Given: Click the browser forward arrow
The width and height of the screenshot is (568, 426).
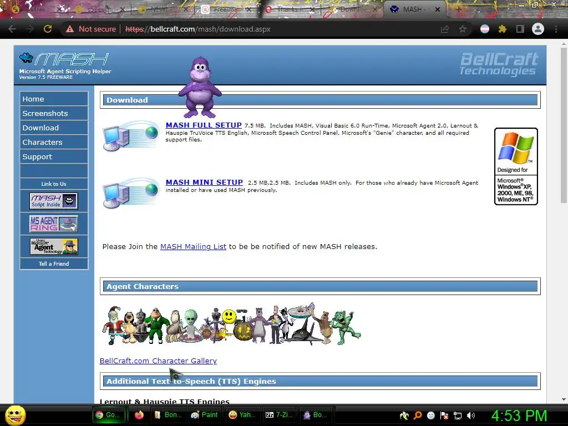Looking at the screenshot, I should tap(30, 29).
